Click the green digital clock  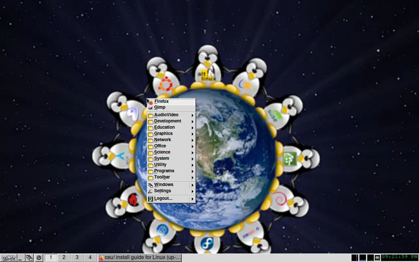pos(400,257)
